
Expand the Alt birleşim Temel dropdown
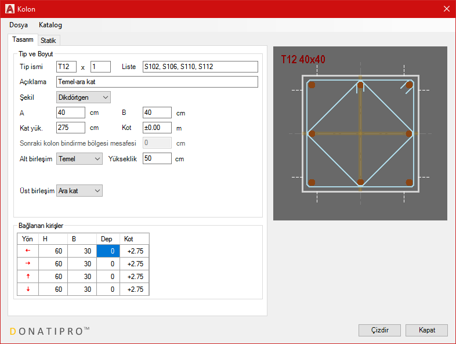[79, 159]
